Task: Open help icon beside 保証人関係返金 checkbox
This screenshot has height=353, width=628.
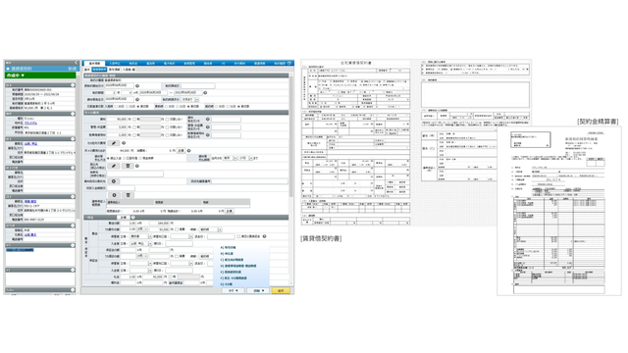Action: click(264, 236)
